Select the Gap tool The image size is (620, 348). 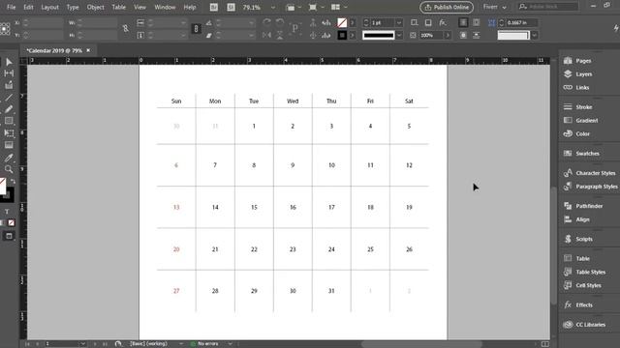9,73
